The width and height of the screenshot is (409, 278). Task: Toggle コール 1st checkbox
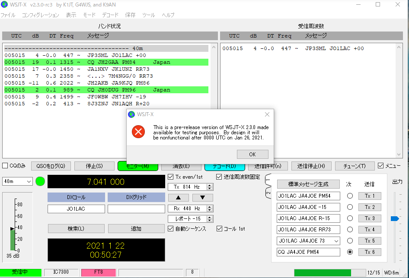click(219, 229)
